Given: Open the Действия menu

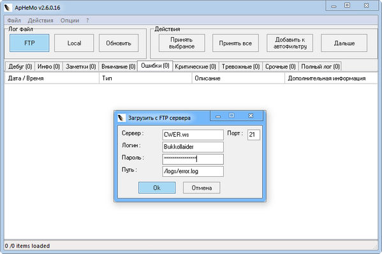Looking at the screenshot, I should coord(40,20).
